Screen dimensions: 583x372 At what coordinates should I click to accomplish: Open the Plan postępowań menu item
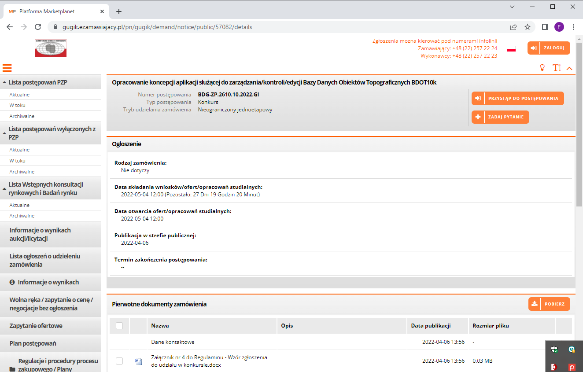click(x=33, y=343)
